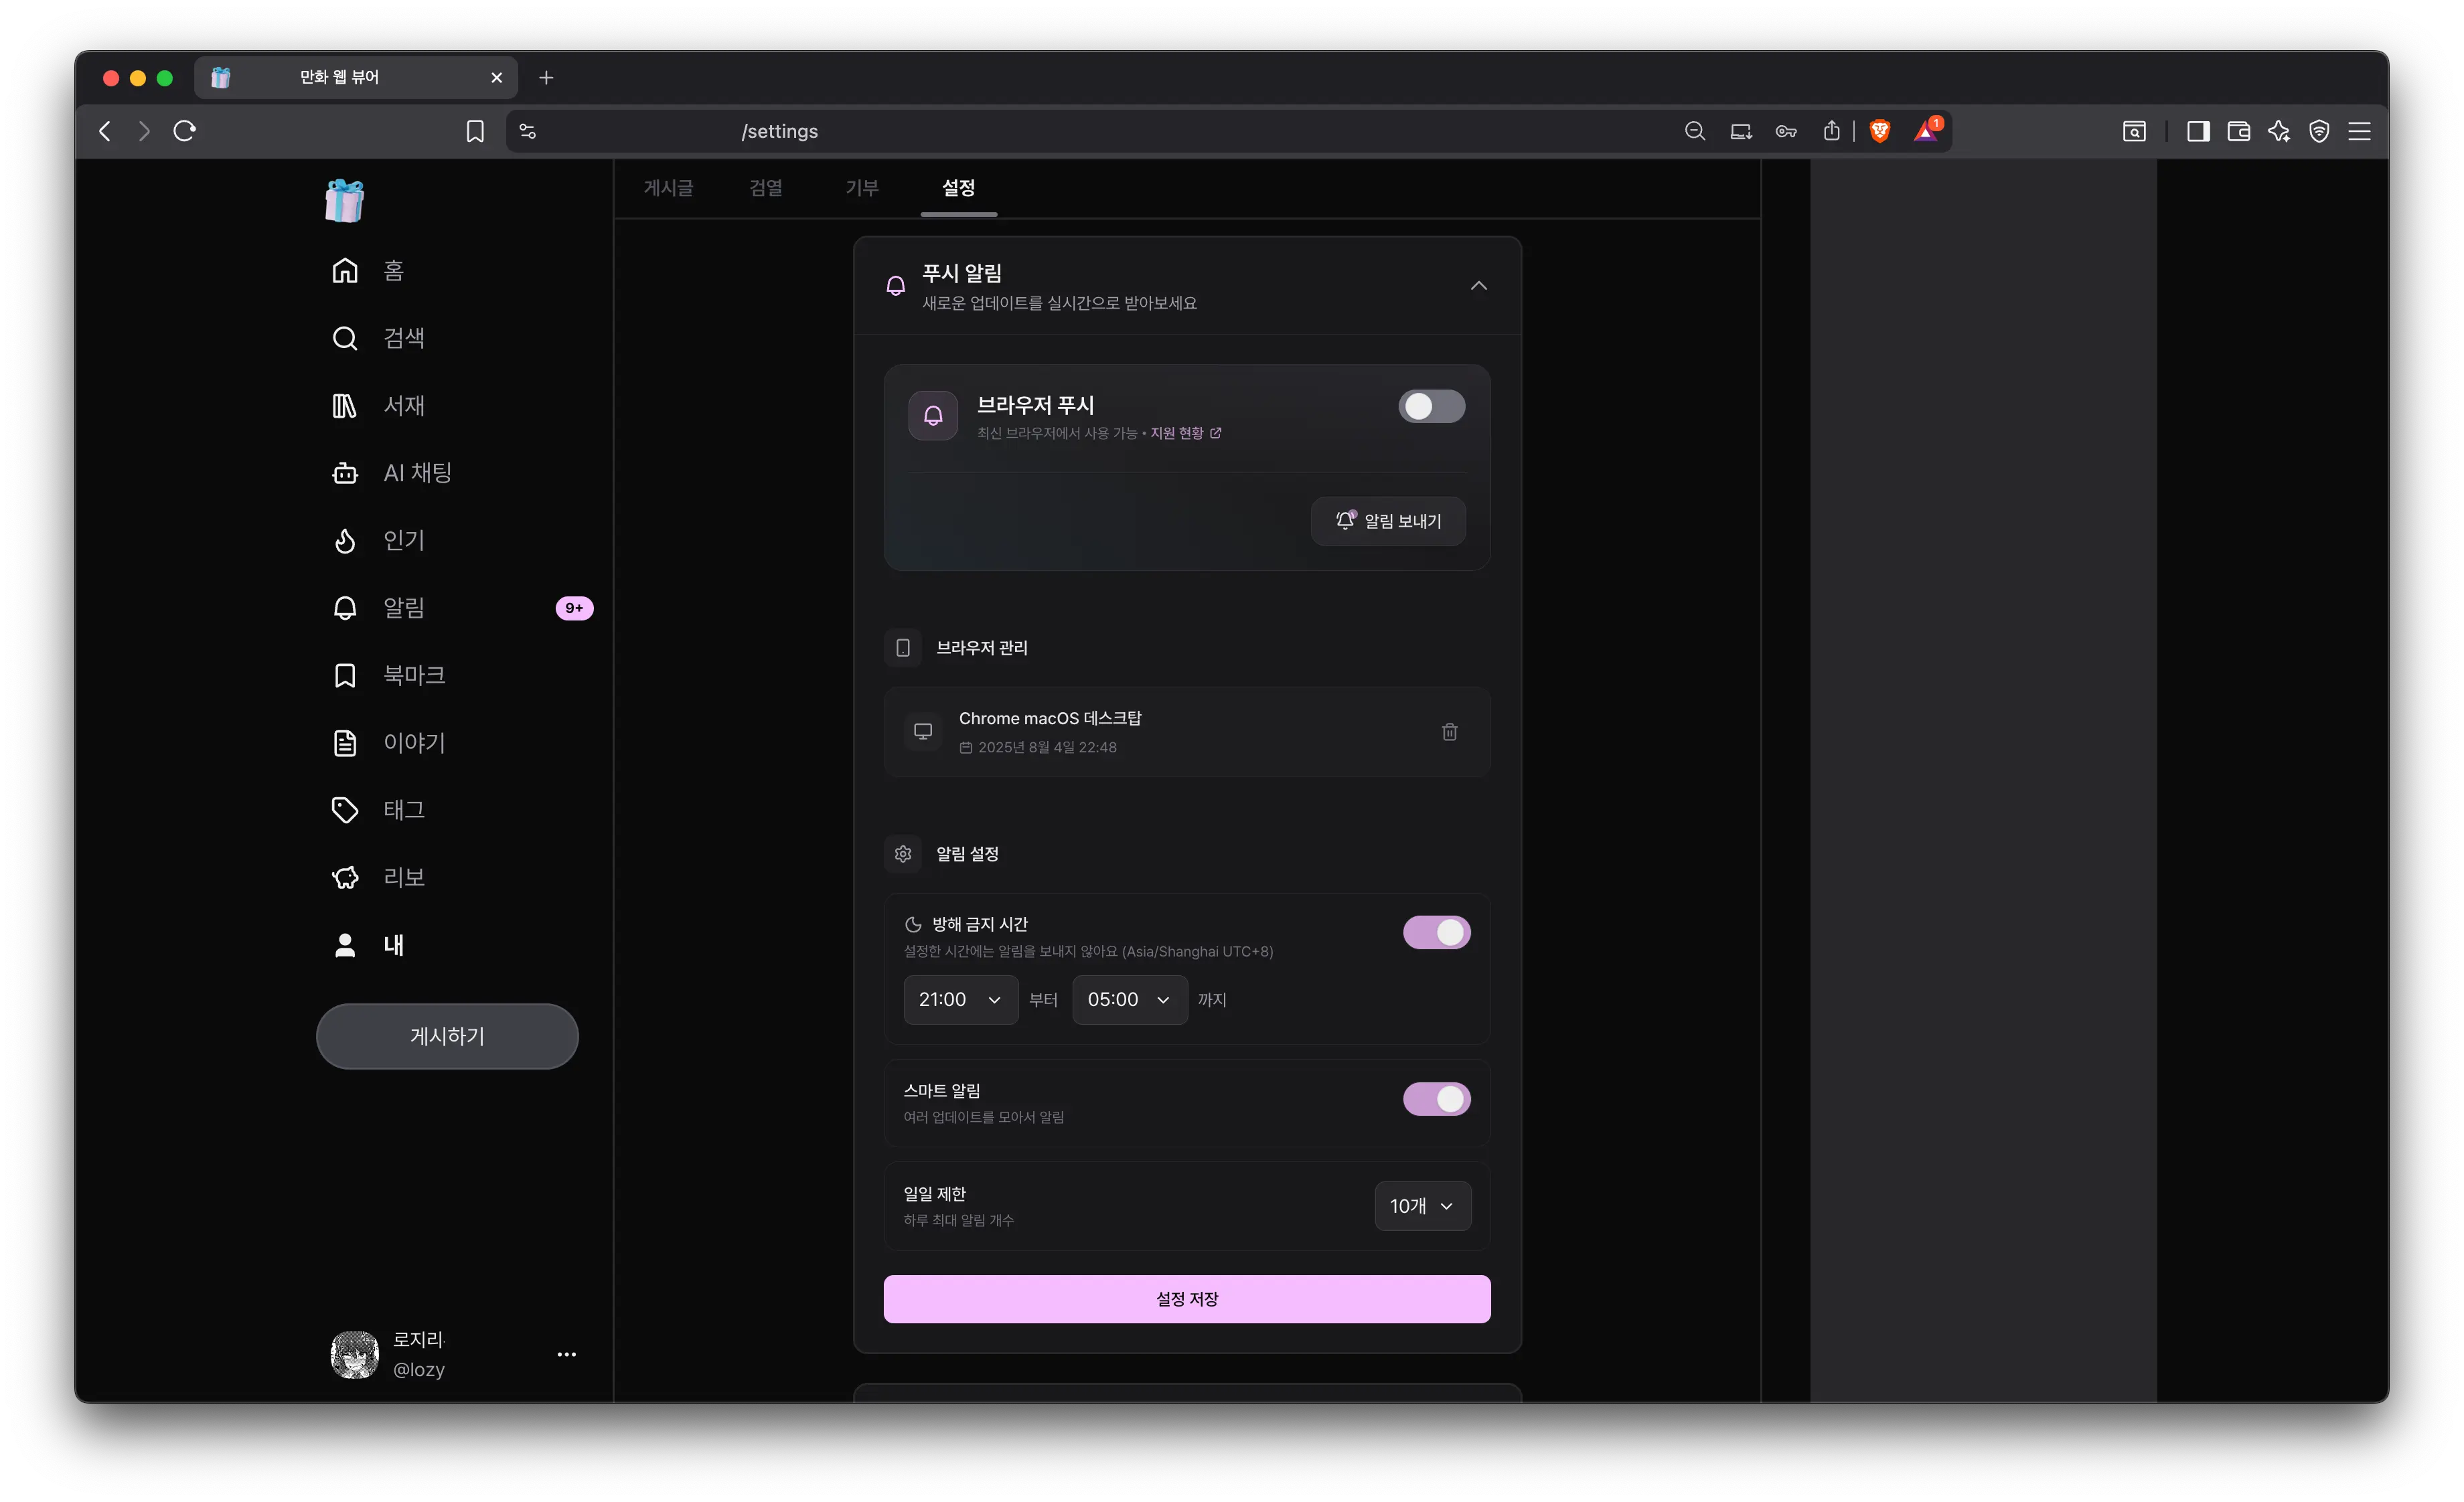Viewport: 2464px width, 1502px height.
Task: Open the 10개 daily limit dropdown
Action: (1422, 1206)
